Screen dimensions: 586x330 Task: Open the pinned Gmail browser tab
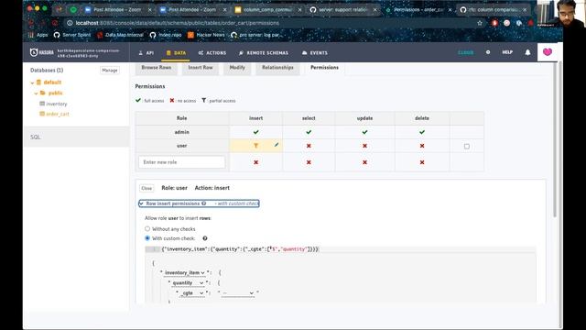click(59, 10)
